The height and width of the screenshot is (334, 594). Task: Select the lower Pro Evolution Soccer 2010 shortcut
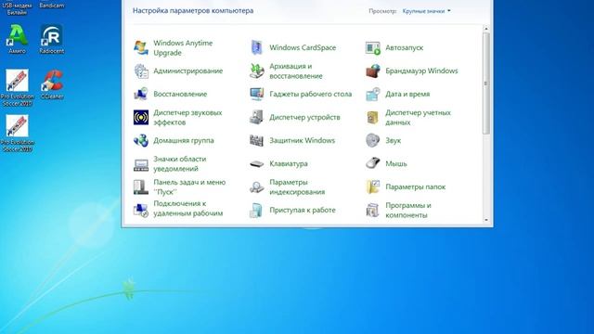point(17,134)
